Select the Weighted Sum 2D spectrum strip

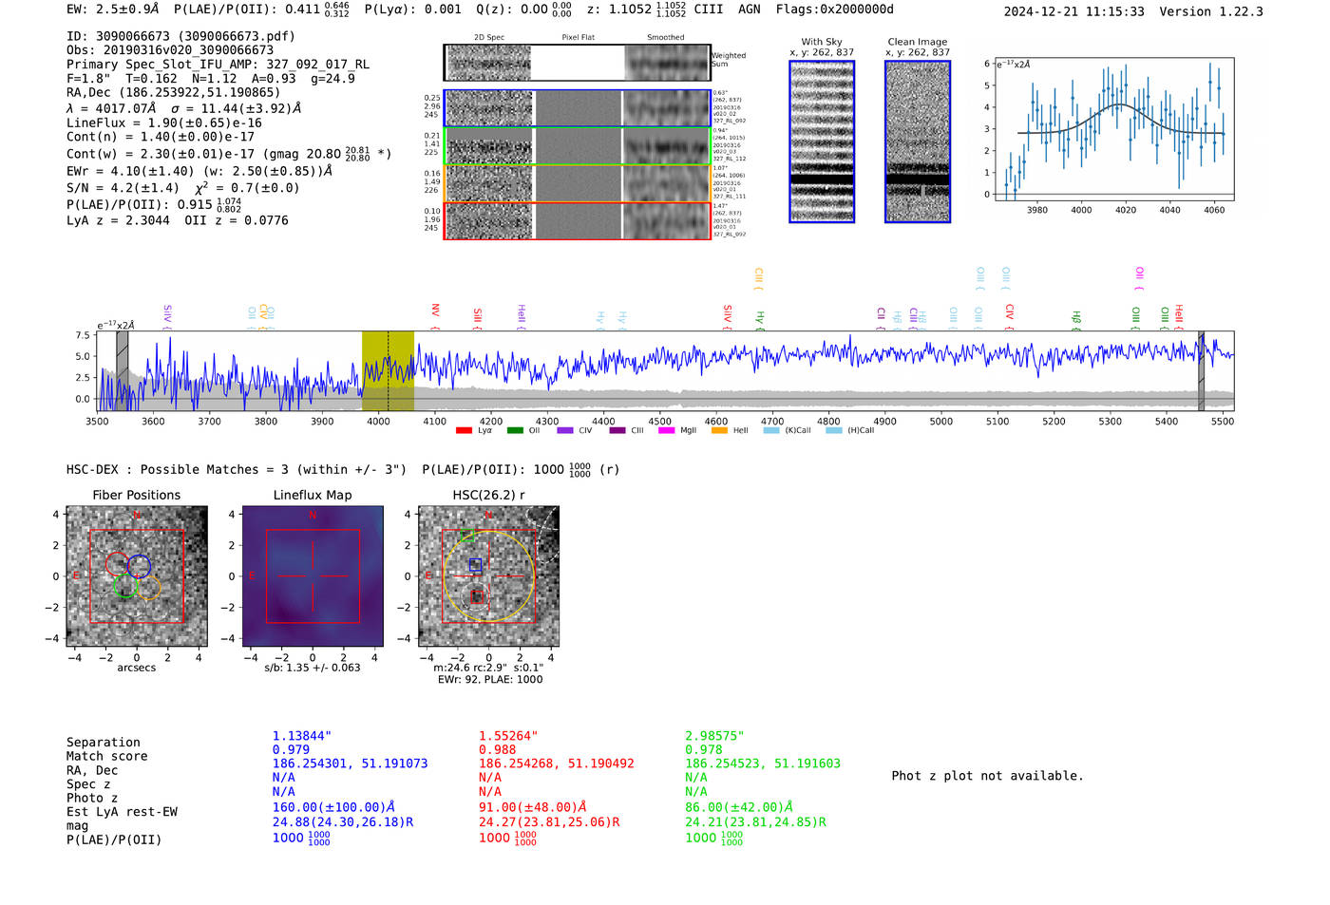point(578,63)
